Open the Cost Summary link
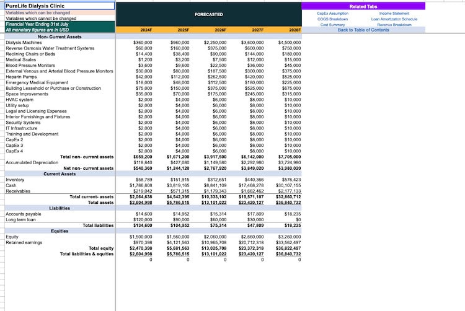Viewport: 465px width, 311px height. [332, 25]
